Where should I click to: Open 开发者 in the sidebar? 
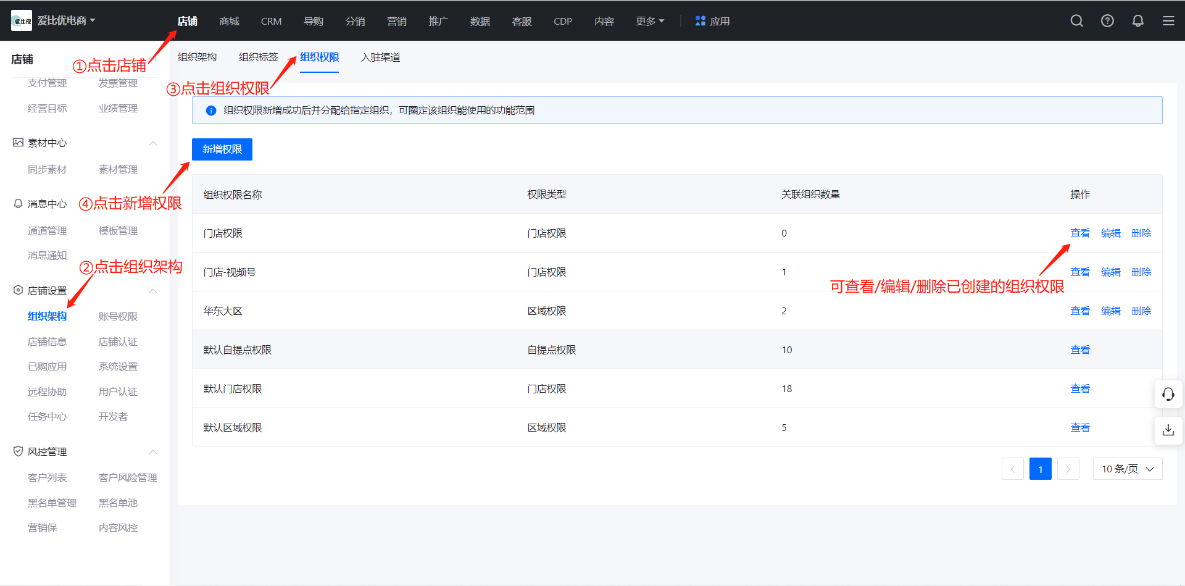(x=113, y=416)
